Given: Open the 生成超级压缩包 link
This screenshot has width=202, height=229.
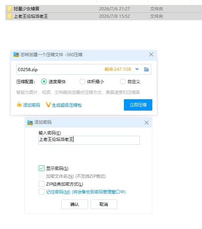Looking at the screenshot, I should tap(67, 105).
